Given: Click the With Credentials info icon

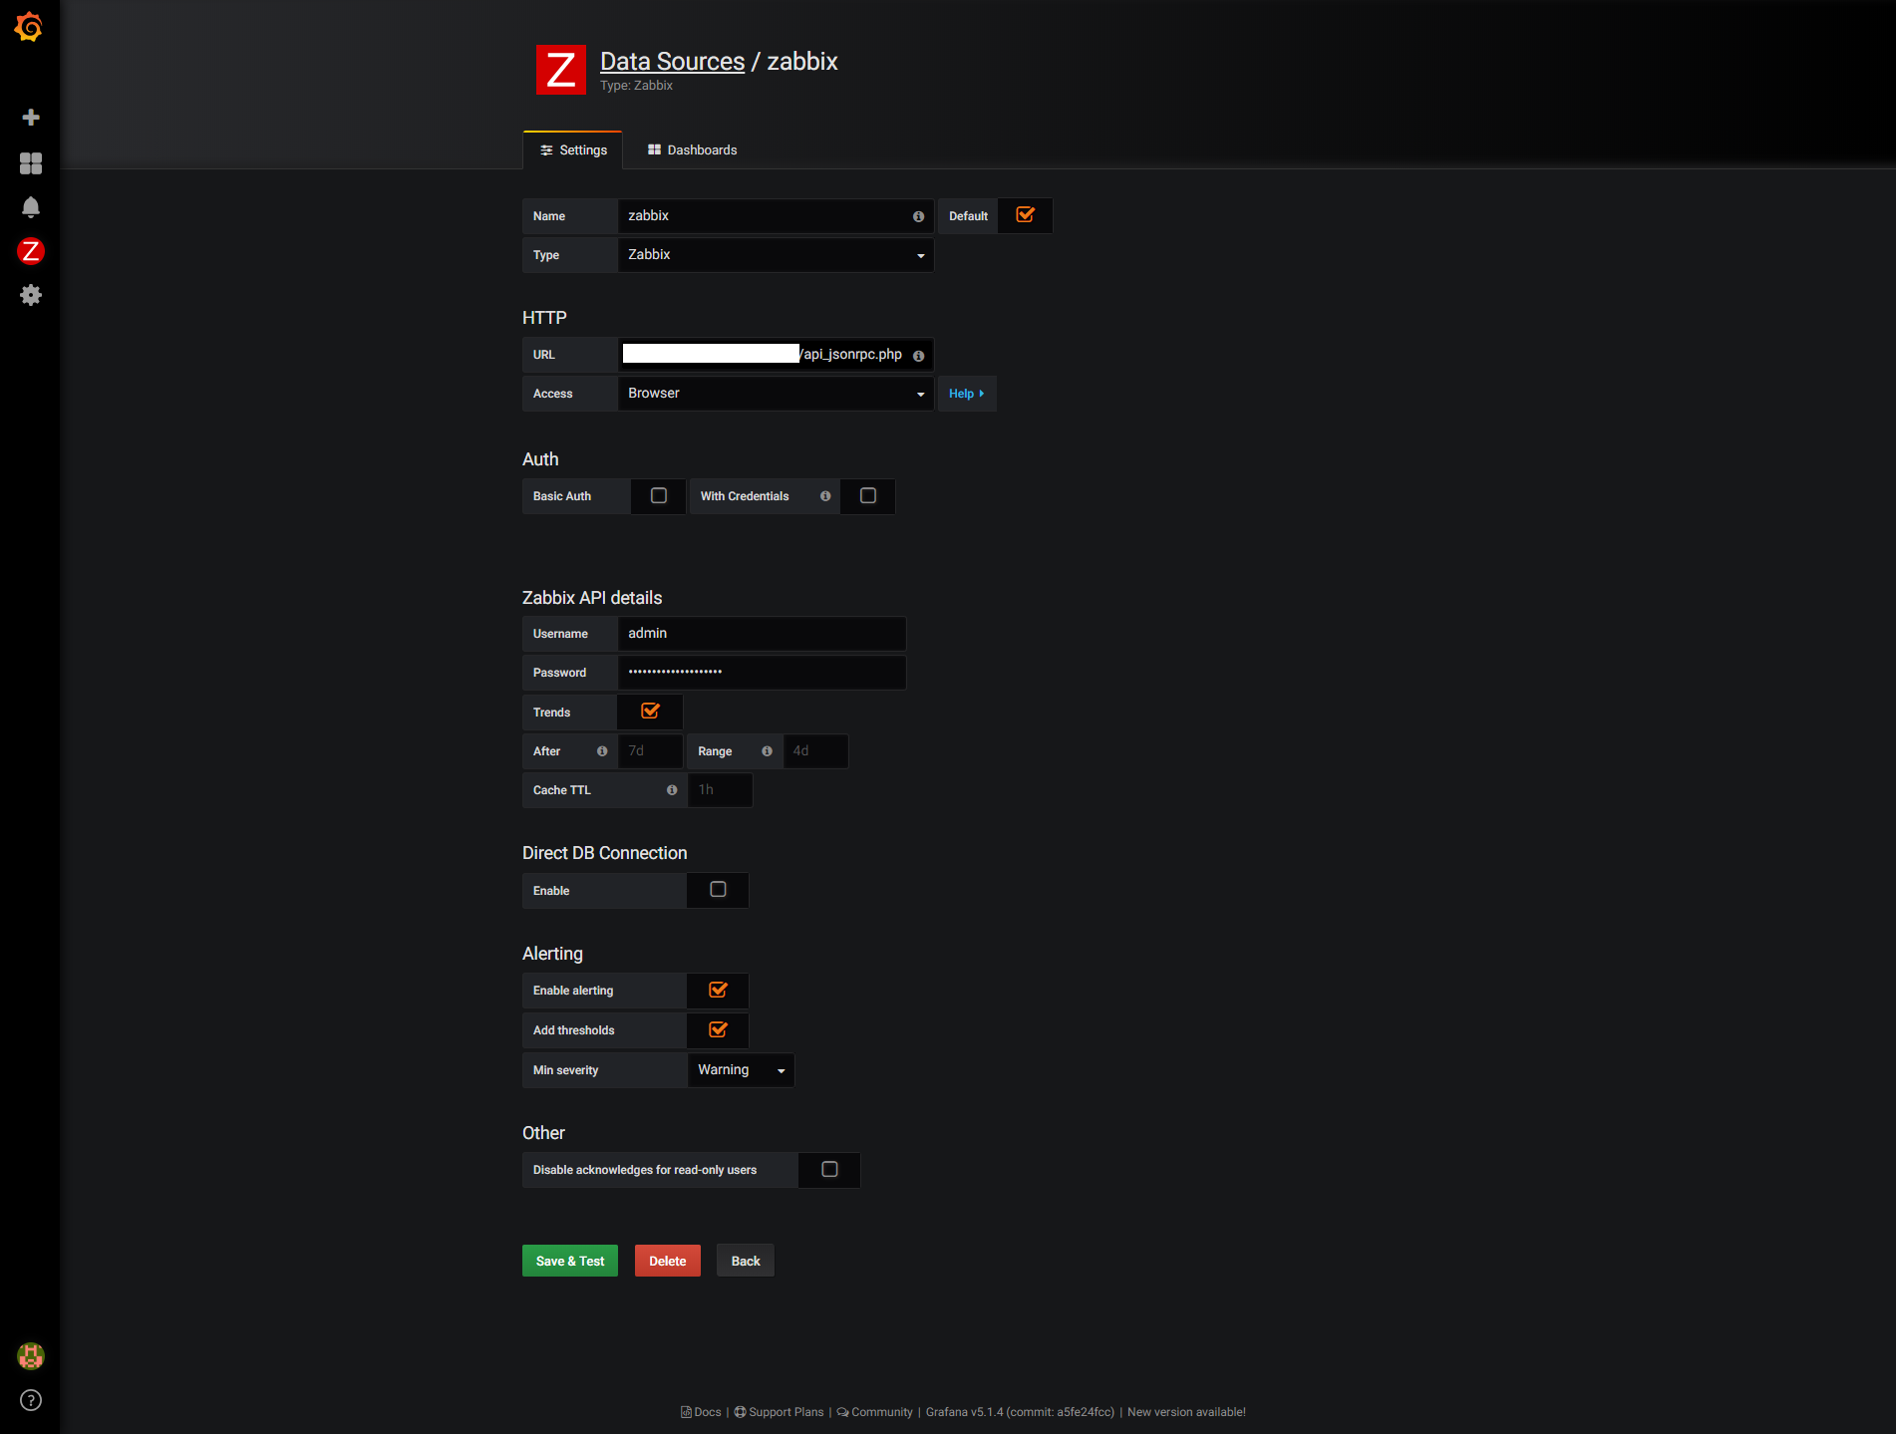Looking at the screenshot, I should (825, 496).
